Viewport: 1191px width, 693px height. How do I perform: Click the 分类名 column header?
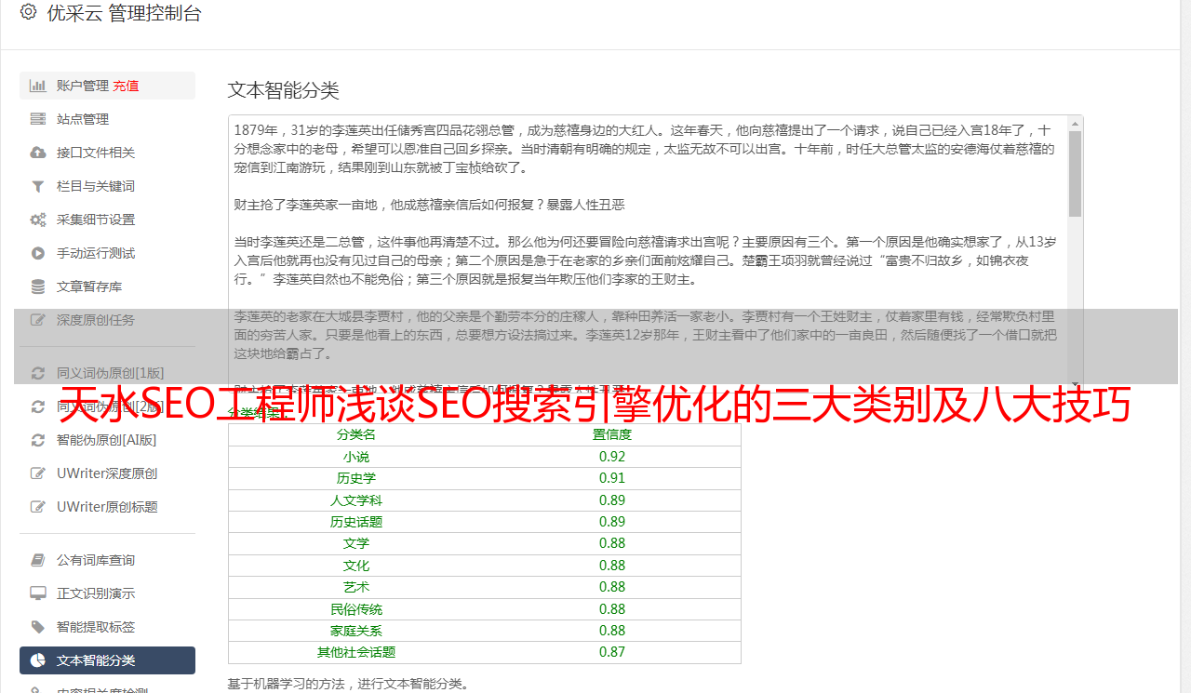coord(356,434)
